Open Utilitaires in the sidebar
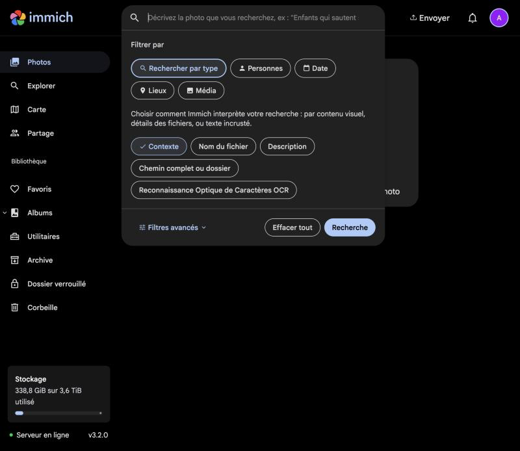 pos(55,237)
